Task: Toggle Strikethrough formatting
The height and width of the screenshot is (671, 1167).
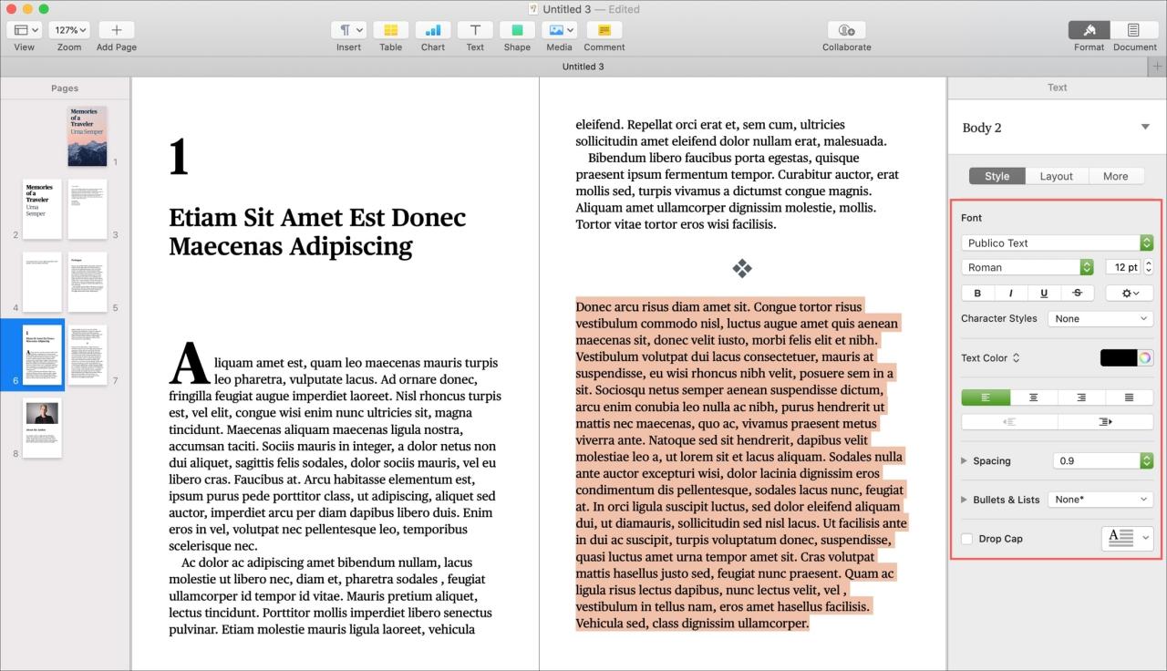Action: [x=1078, y=293]
